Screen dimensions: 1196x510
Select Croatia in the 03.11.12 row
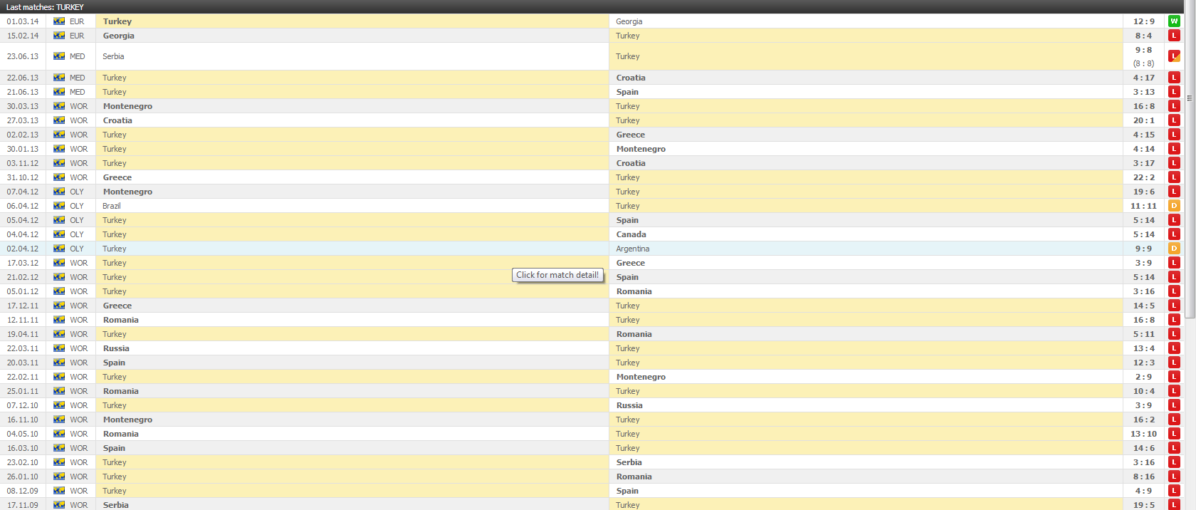click(631, 163)
